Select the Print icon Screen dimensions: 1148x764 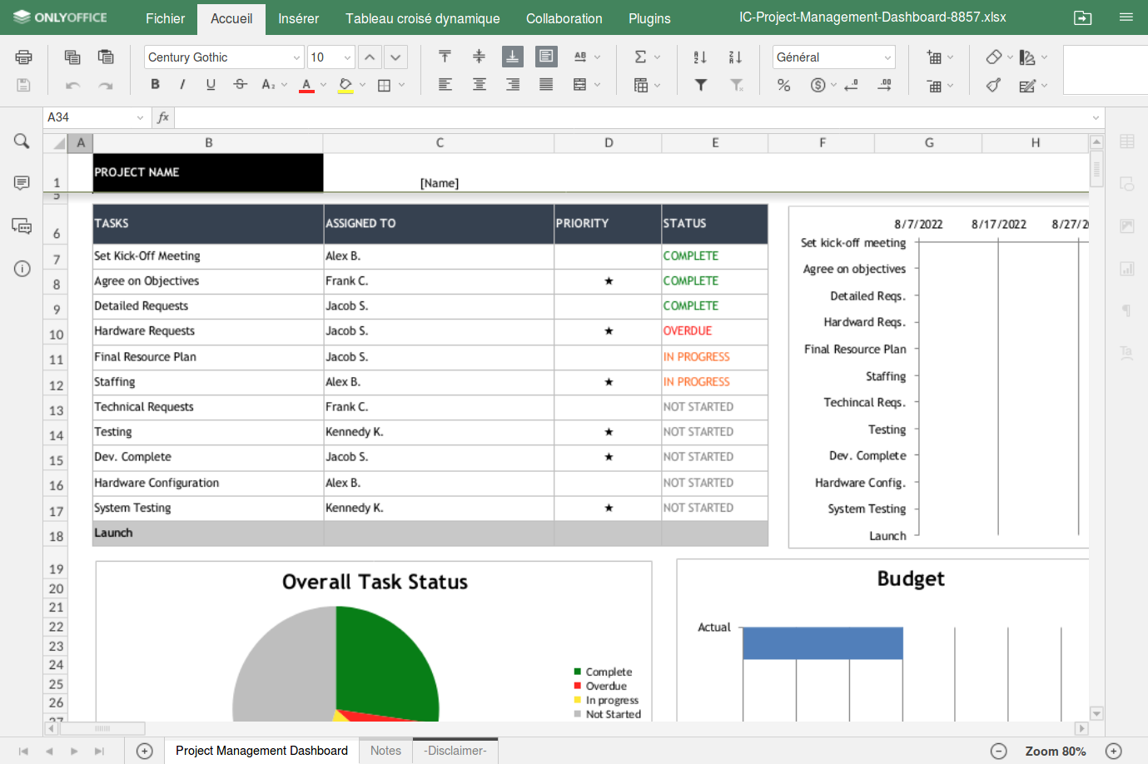click(x=23, y=57)
